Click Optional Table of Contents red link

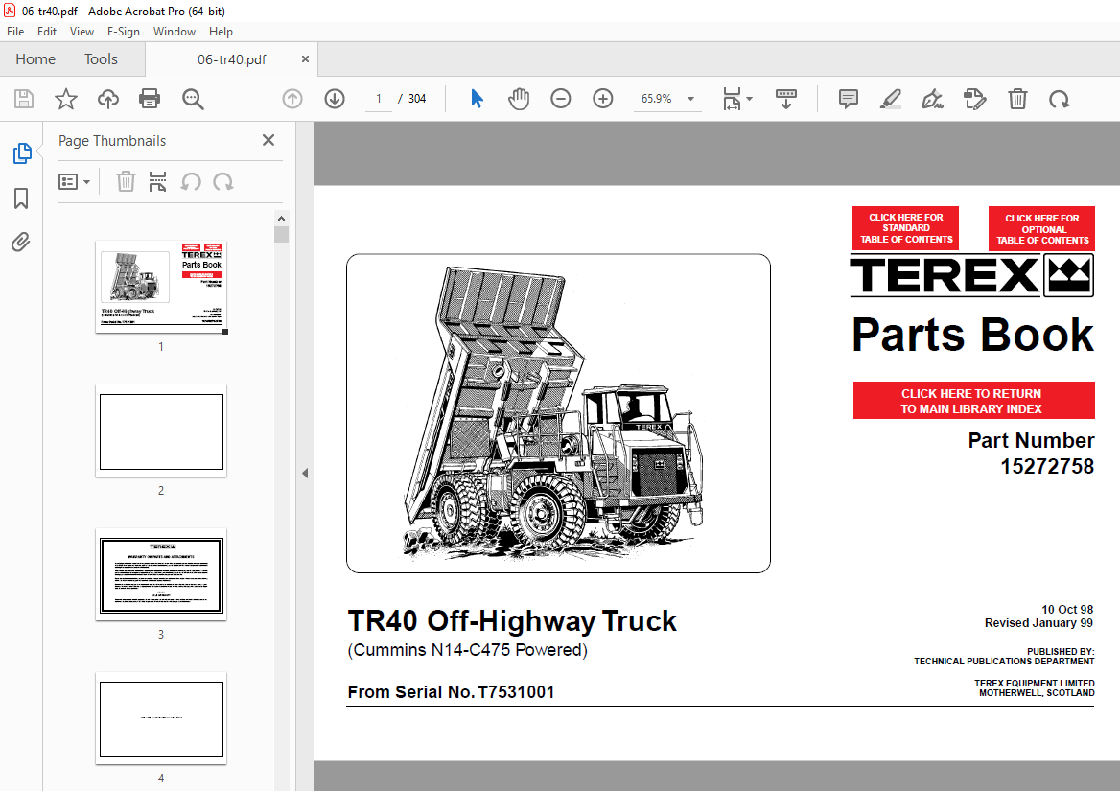[x=1041, y=228]
